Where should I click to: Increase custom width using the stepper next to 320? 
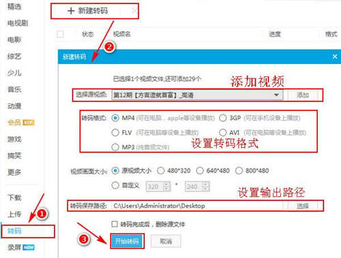click(166, 184)
